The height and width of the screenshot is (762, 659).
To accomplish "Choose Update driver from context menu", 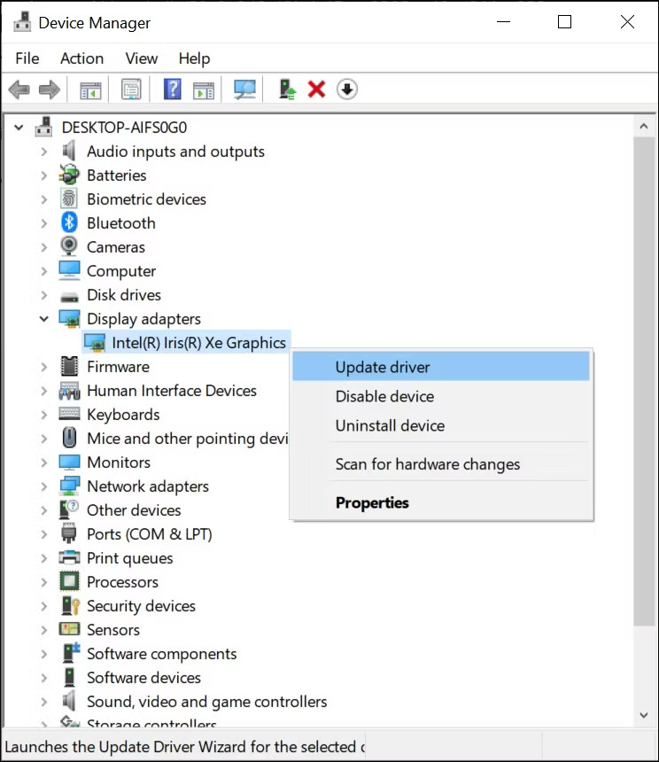I will pyautogui.click(x=441, y=367).
